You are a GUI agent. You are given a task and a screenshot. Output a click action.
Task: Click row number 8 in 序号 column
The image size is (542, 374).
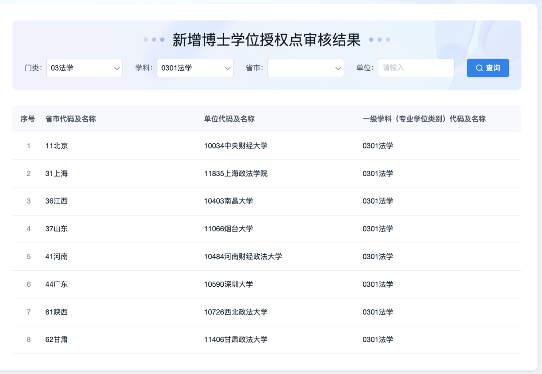point(29,339)
